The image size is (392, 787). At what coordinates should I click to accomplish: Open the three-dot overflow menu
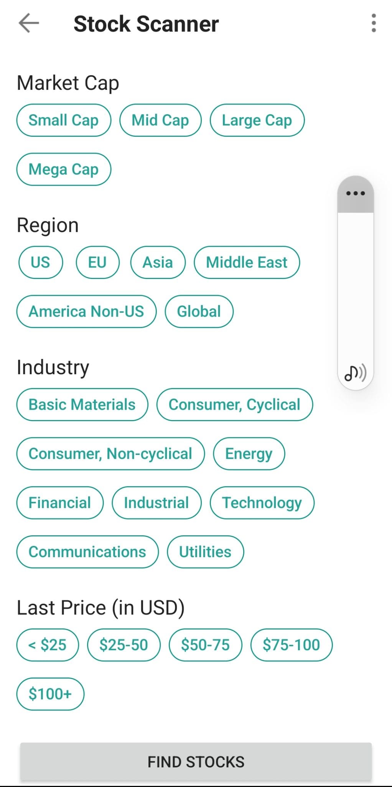(x=374, y=23)
